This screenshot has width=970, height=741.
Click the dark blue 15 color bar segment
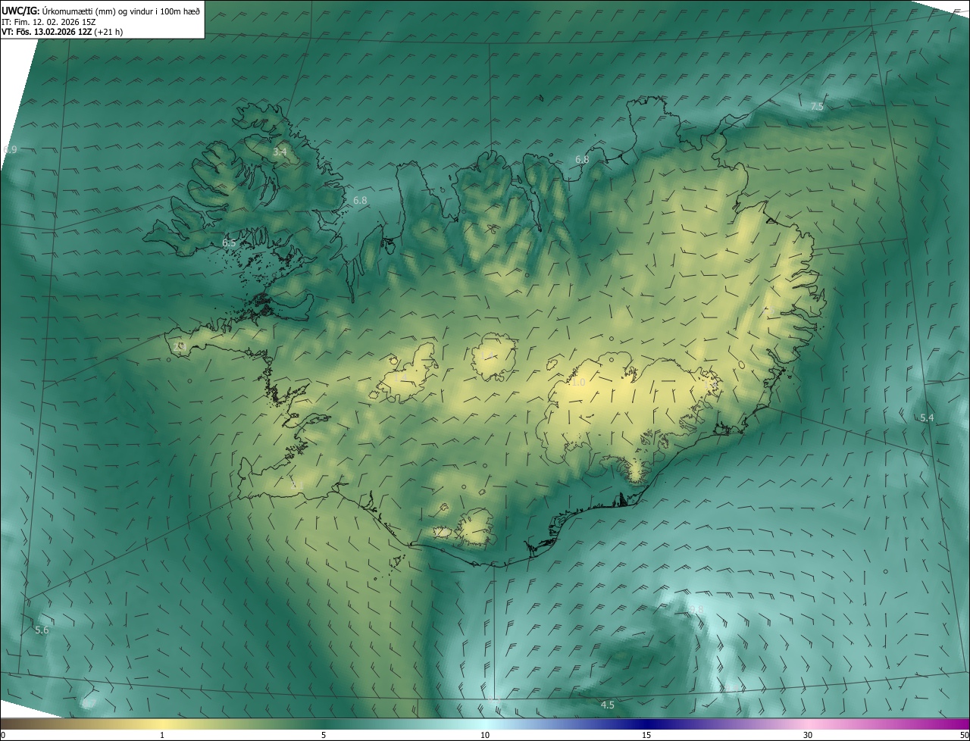tap(646, 725)
